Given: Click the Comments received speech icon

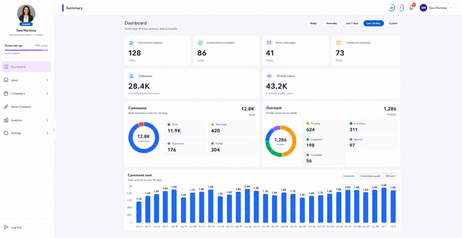Looking at the screenshot, I should 339,43.
